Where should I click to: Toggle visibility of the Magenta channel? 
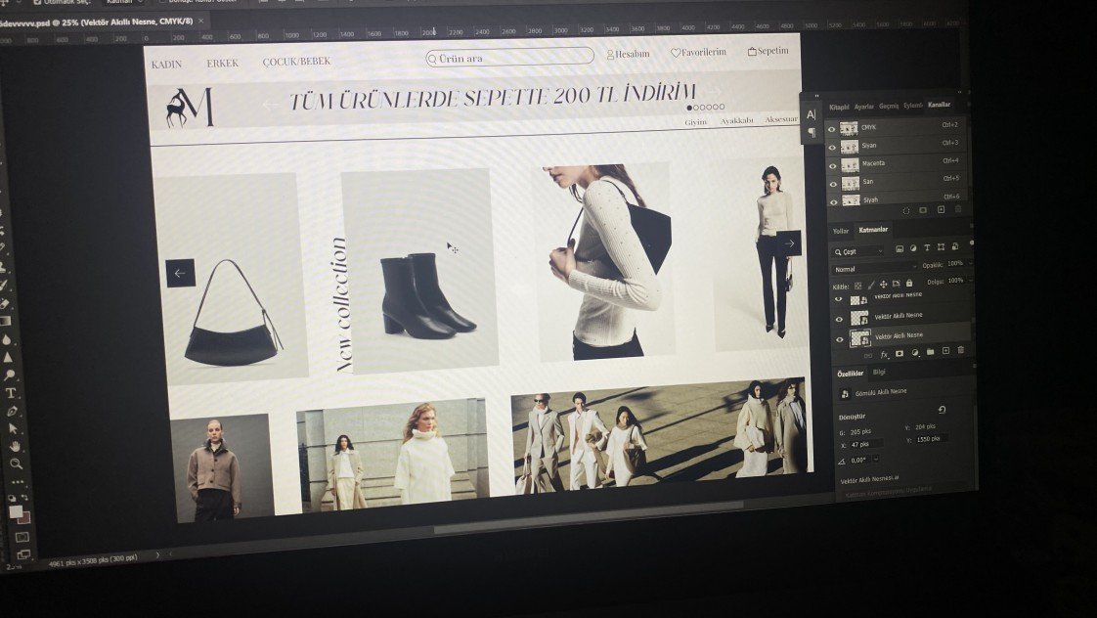pyautogui.click(x=833, y=164)
